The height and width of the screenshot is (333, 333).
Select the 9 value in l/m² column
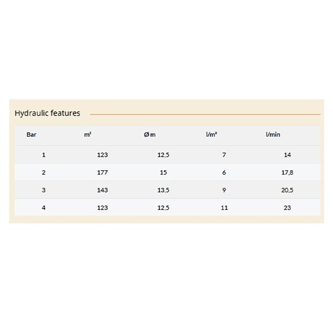[x=224, y=190]
